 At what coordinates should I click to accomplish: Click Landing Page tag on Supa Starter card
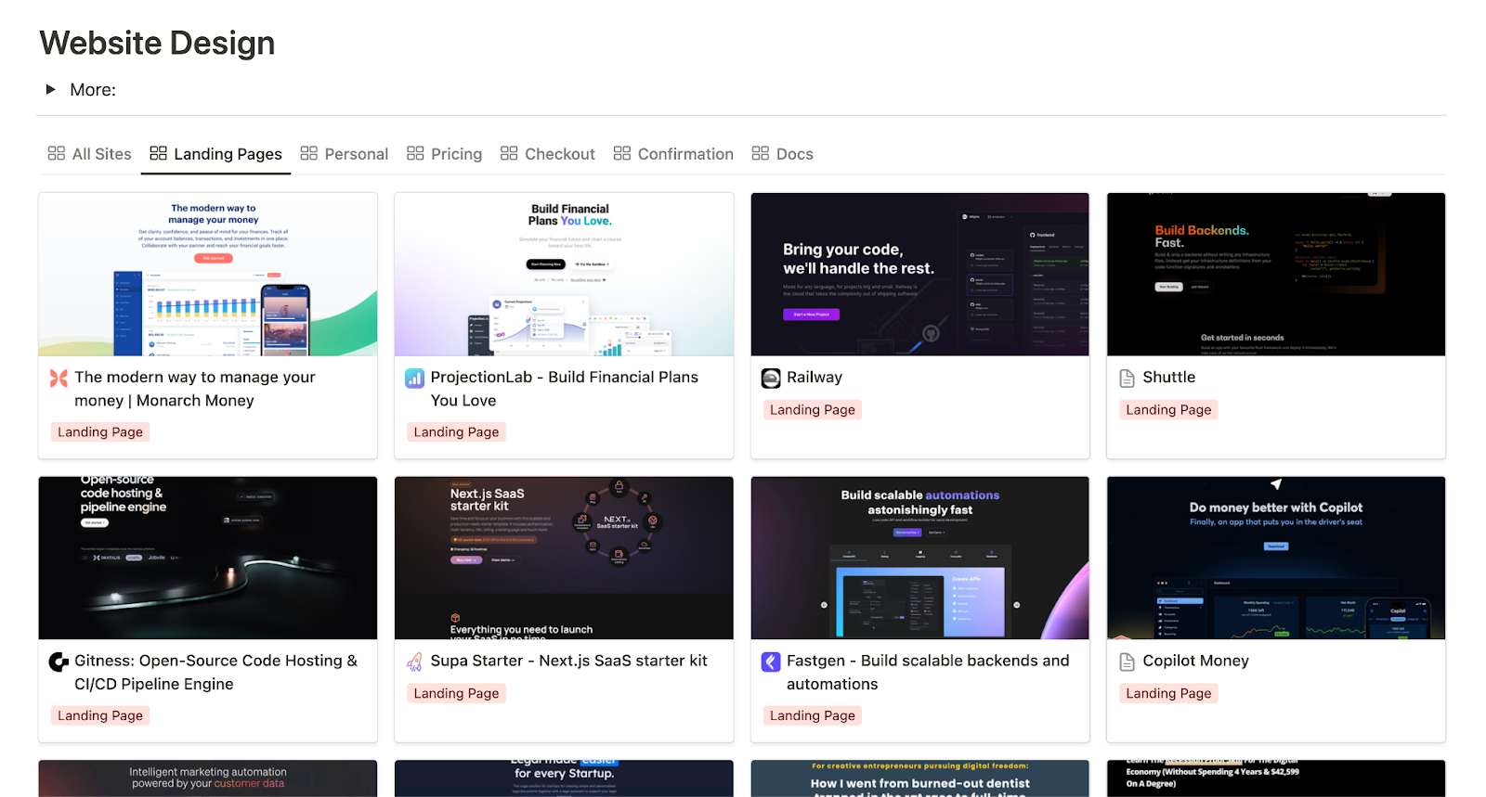(456, 694)
